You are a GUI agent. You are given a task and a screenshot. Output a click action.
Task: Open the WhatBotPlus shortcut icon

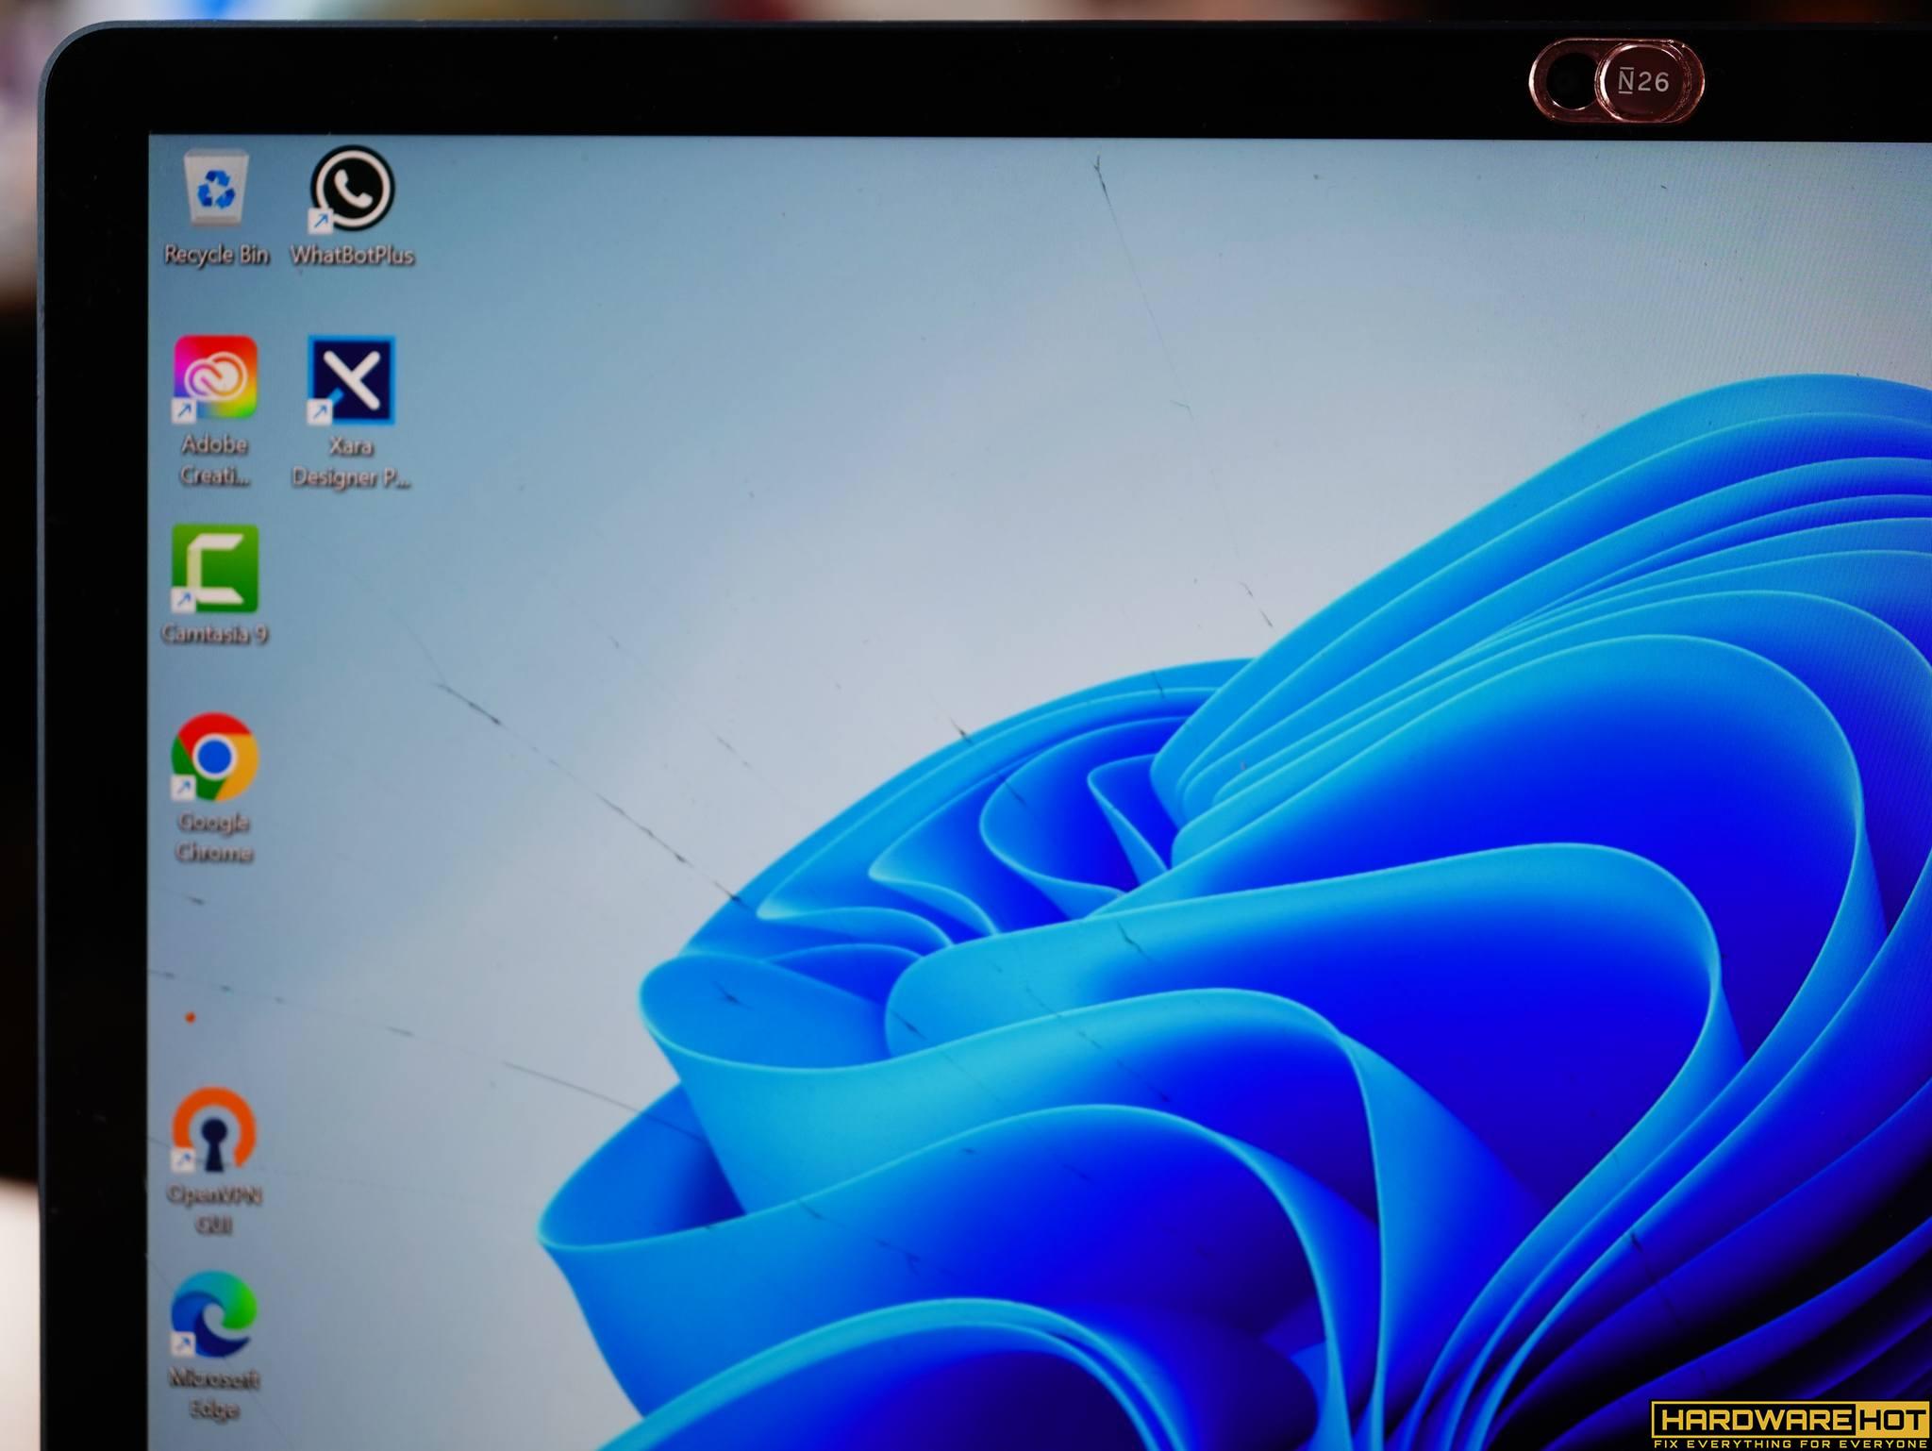[x=352, y=189]
